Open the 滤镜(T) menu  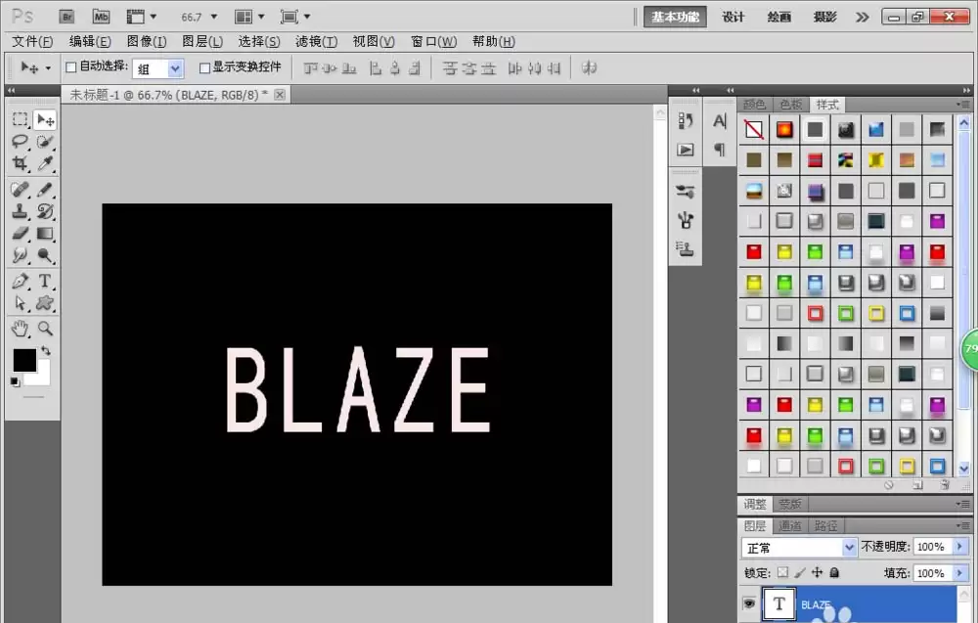(316, 42)
